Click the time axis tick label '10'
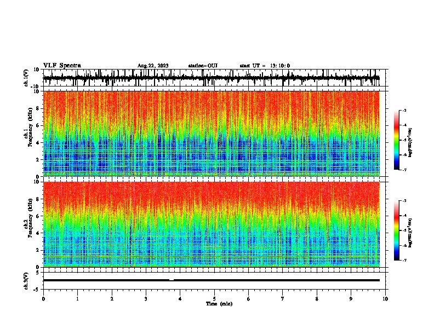 385,299
